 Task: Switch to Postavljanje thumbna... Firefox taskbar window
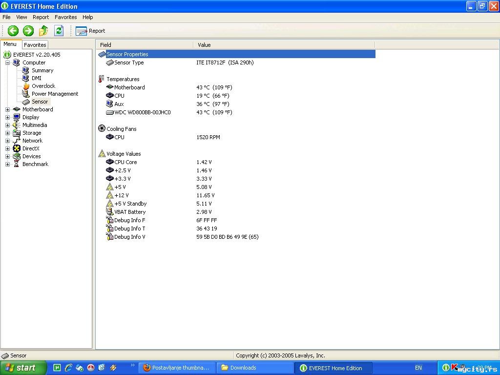(177, 368)
